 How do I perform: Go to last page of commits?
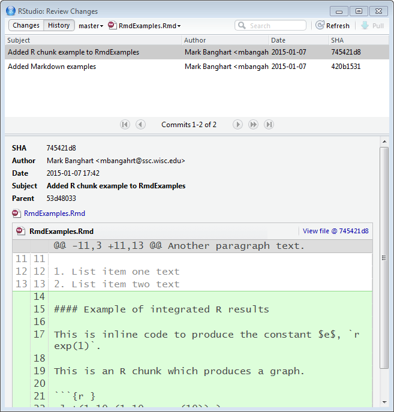coord(269,125)
